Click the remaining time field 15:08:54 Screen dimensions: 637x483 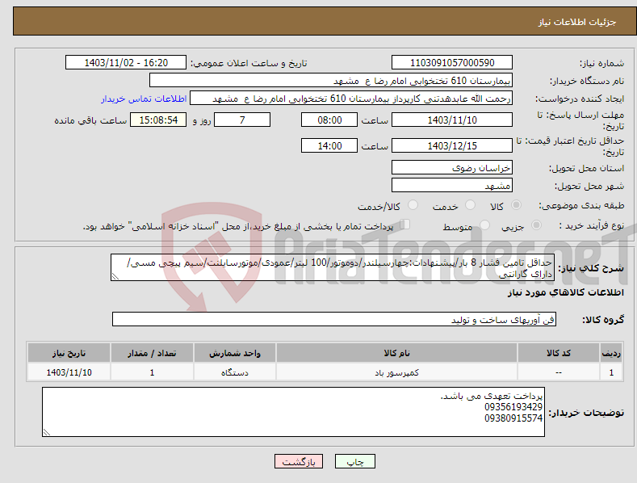(158, 120)
